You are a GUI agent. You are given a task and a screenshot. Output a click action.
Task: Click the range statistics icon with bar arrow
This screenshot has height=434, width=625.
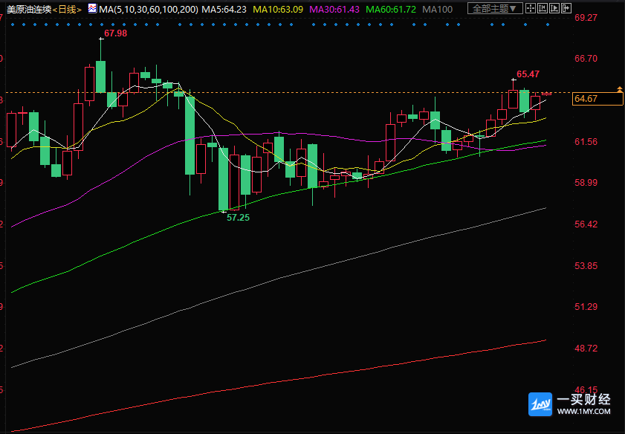coord(542,8)
